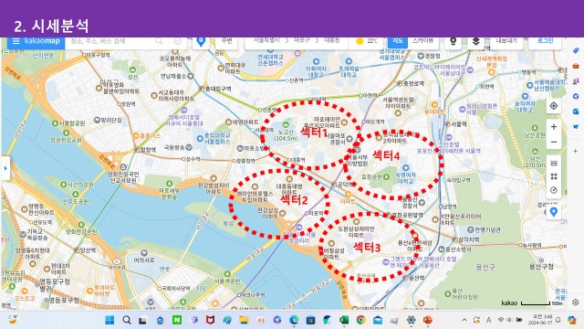Zoom out with the minus button

click(x=554, y=142)
